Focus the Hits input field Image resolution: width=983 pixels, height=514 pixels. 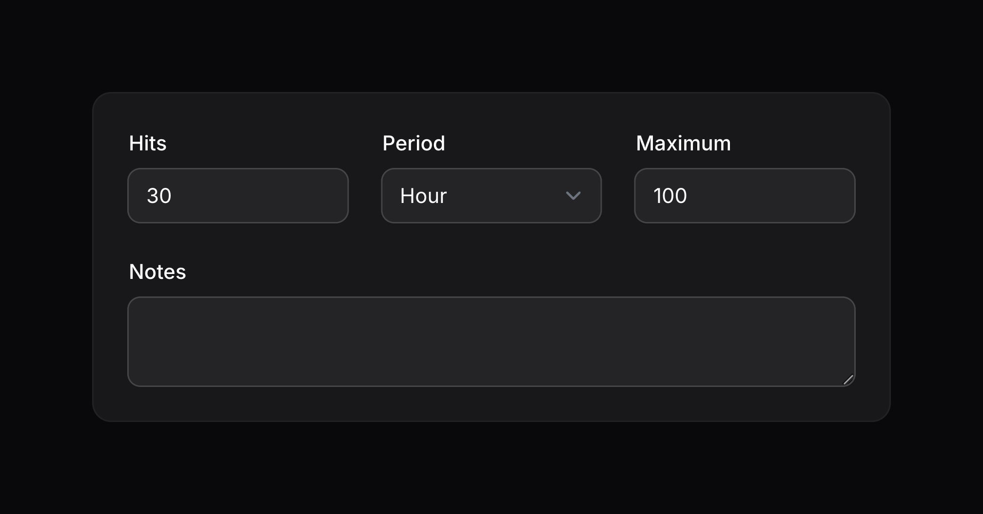point(238,196)
